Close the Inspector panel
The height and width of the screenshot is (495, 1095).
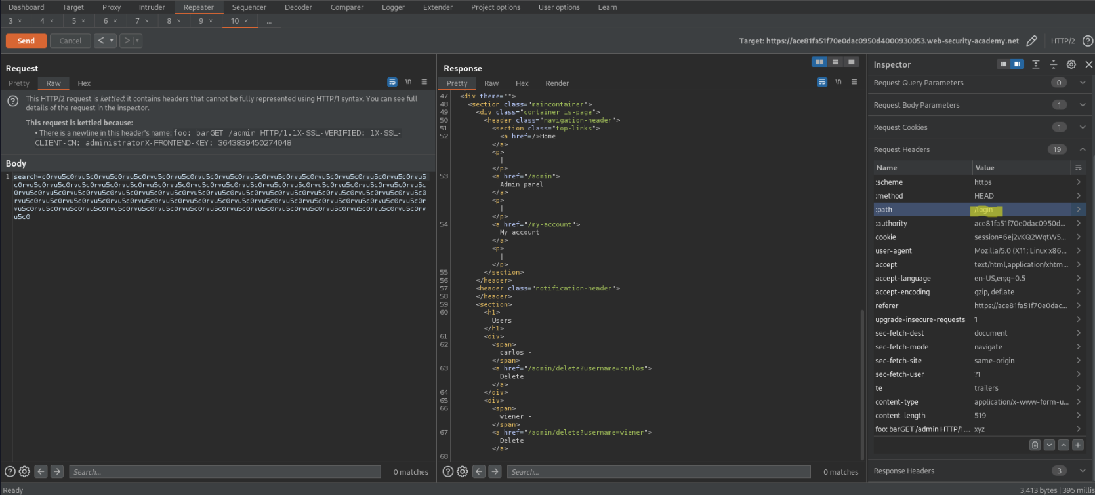click(1088, 64)
